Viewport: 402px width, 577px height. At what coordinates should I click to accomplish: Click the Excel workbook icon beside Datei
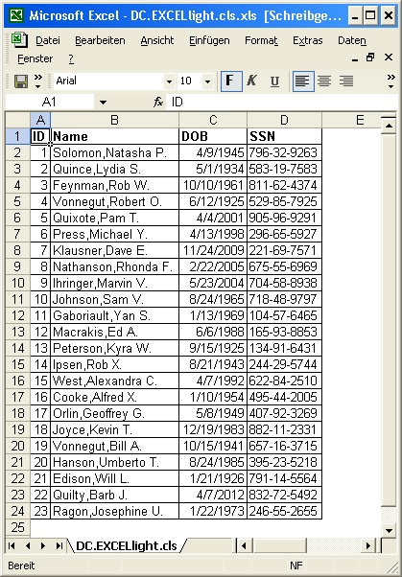tap(19, 39)
